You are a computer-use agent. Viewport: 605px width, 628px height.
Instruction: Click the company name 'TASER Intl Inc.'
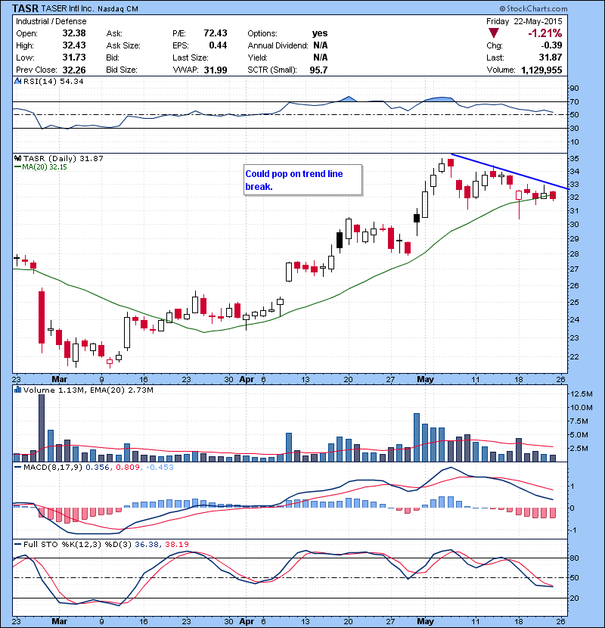[x=69, y=8]
